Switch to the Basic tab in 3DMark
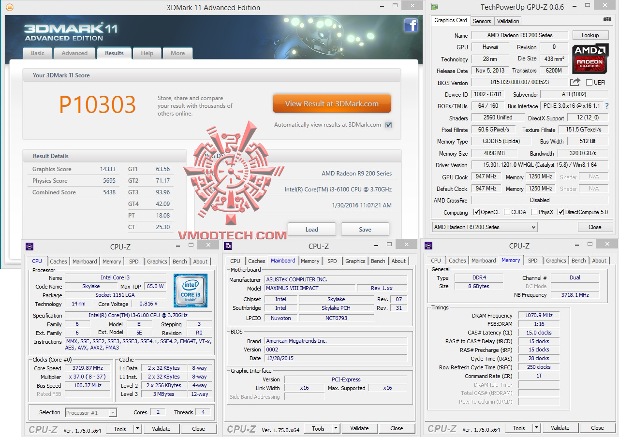 pyautogui.click(x=37, y=53)
